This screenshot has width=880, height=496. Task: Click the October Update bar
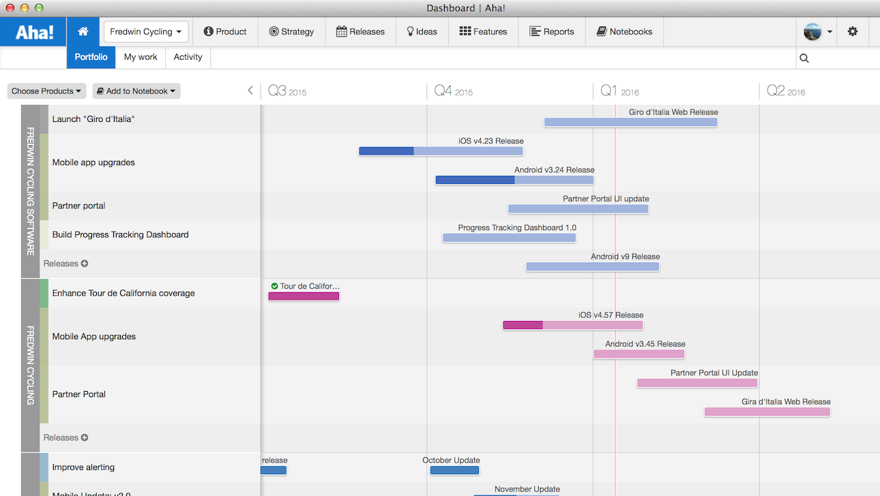tap(454, 470)
